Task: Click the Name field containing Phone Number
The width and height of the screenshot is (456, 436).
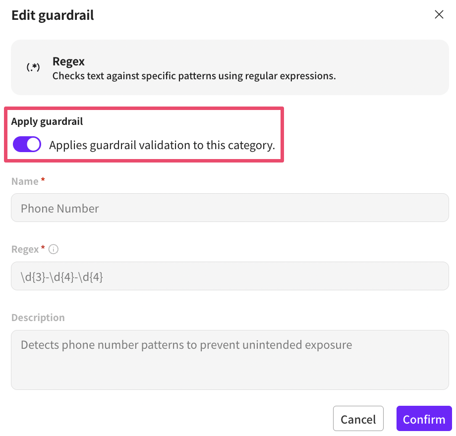Action: (x=229, y=208)
